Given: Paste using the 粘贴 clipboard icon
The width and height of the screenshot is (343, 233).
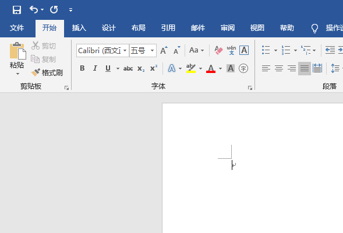Looking at the screenshot, I should pos(17,51).
